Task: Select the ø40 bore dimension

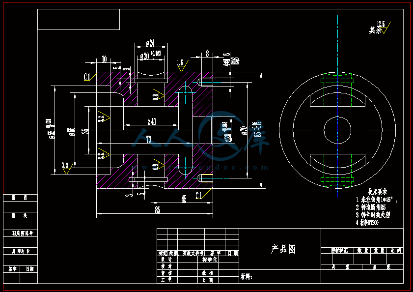Action: click(151, 121)
